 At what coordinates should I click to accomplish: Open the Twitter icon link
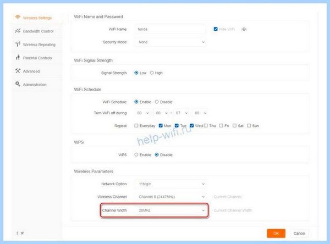(22, 233)
